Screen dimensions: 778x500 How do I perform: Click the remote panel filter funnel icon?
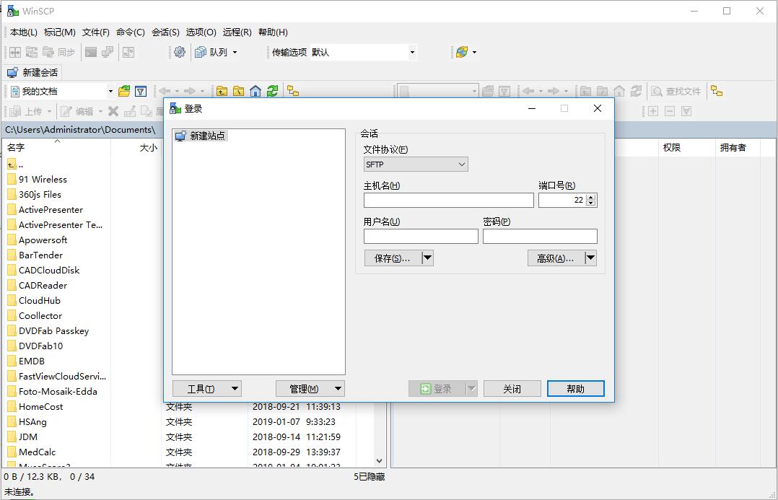(504, 91)
